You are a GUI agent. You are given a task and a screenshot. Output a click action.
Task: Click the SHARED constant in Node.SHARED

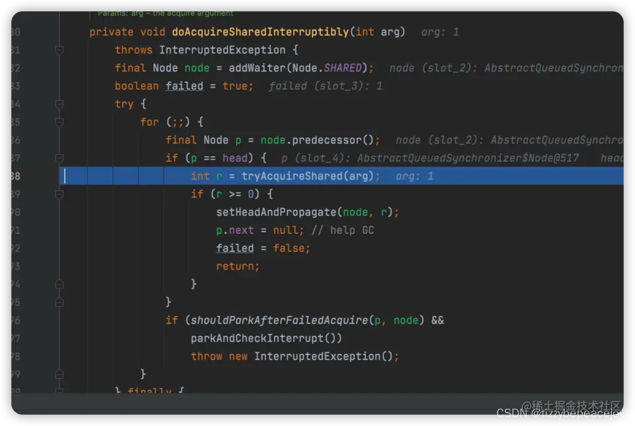(x=342, y=68)
